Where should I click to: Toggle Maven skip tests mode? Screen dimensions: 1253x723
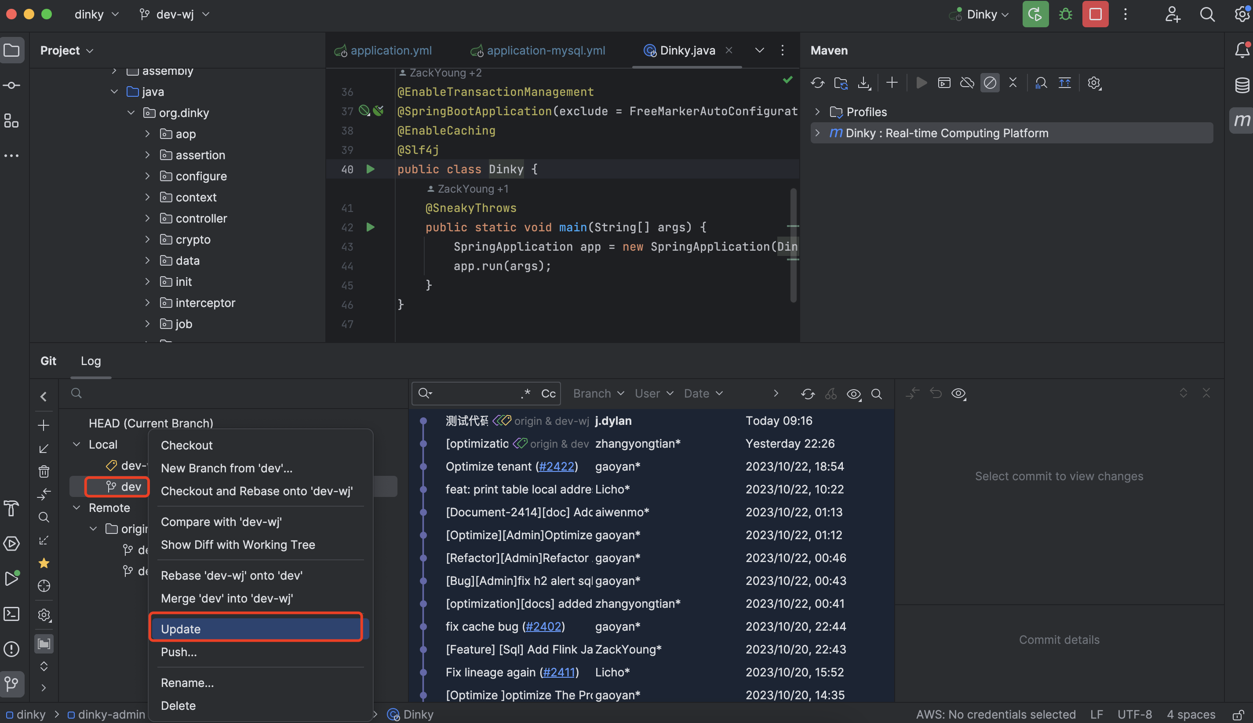coord(989,83)
